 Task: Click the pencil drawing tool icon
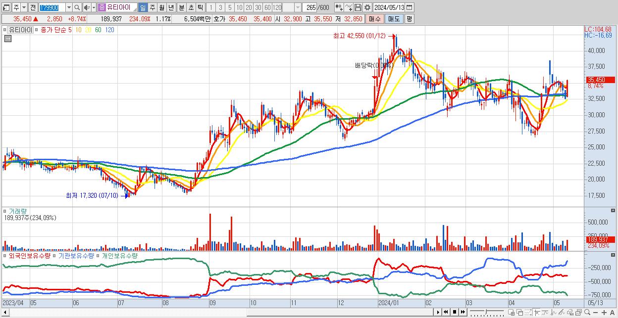562,313
